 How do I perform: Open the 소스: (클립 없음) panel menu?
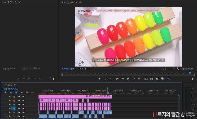coord(19,2)
